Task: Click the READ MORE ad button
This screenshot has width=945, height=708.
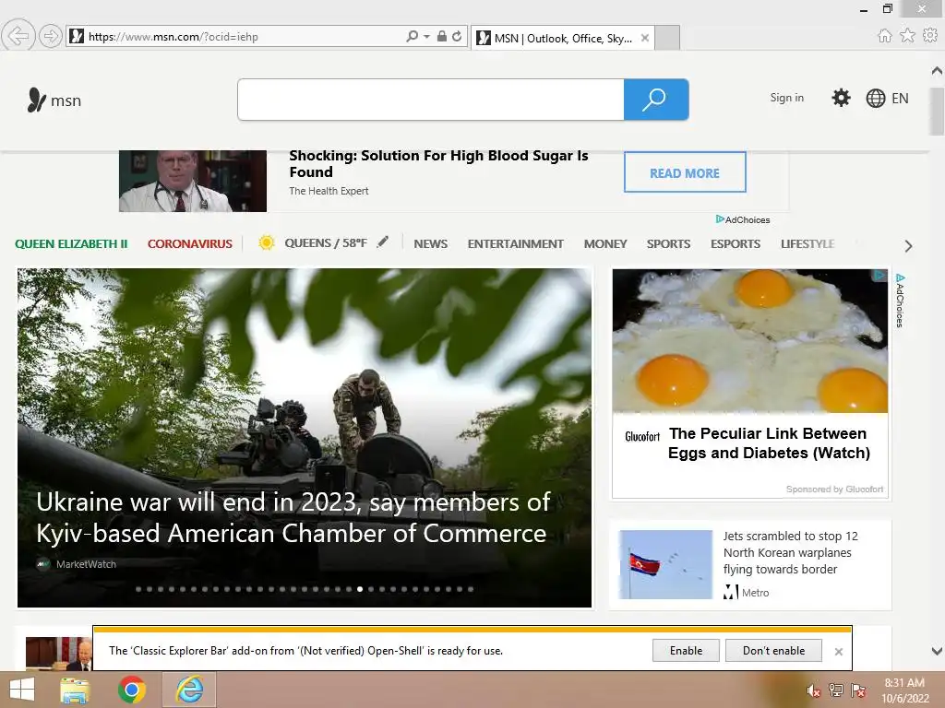Action: [x=685, y=172]
